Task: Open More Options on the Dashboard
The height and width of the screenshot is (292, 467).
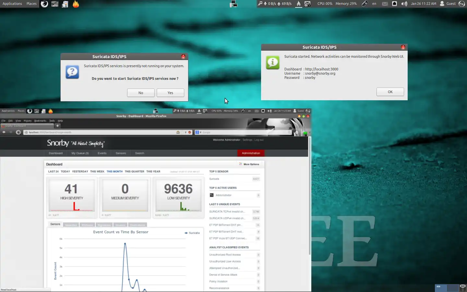Action: point(249,164)
